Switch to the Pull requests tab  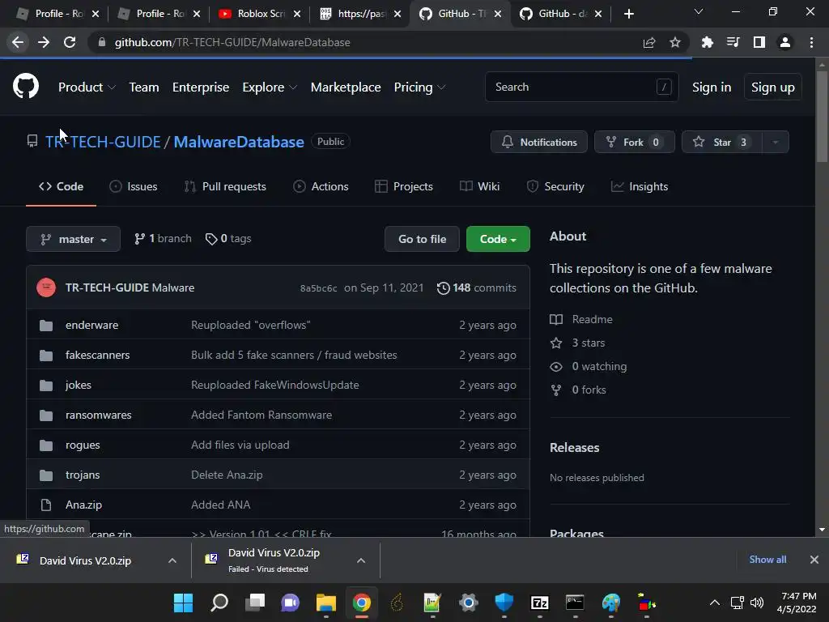tap(225, 187)
